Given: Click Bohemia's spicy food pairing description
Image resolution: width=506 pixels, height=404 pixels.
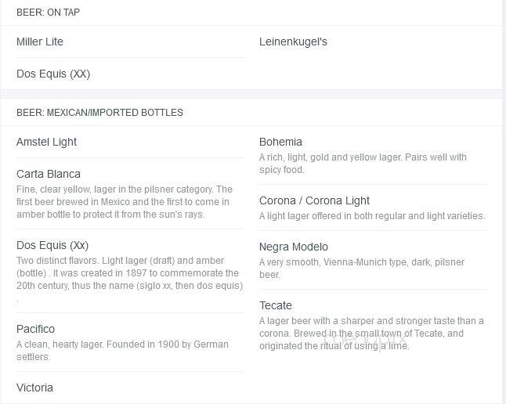Looking at the screenshot, I should click(363, 164).
